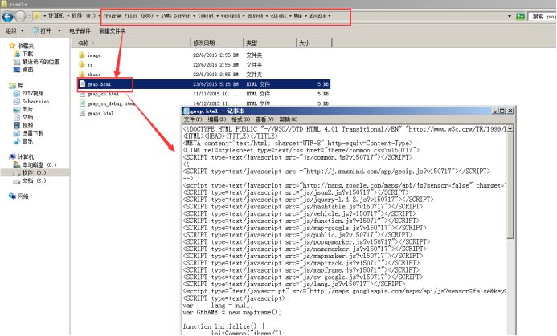Sort files by '大小' column header
This screenshot has height=336, width=557.
pos(314,43)
